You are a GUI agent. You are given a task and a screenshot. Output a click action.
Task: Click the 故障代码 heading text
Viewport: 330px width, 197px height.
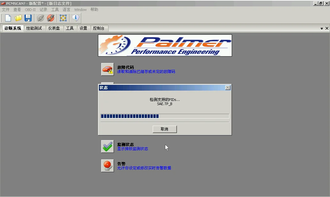pyautogui.click(x=125, y=67)
